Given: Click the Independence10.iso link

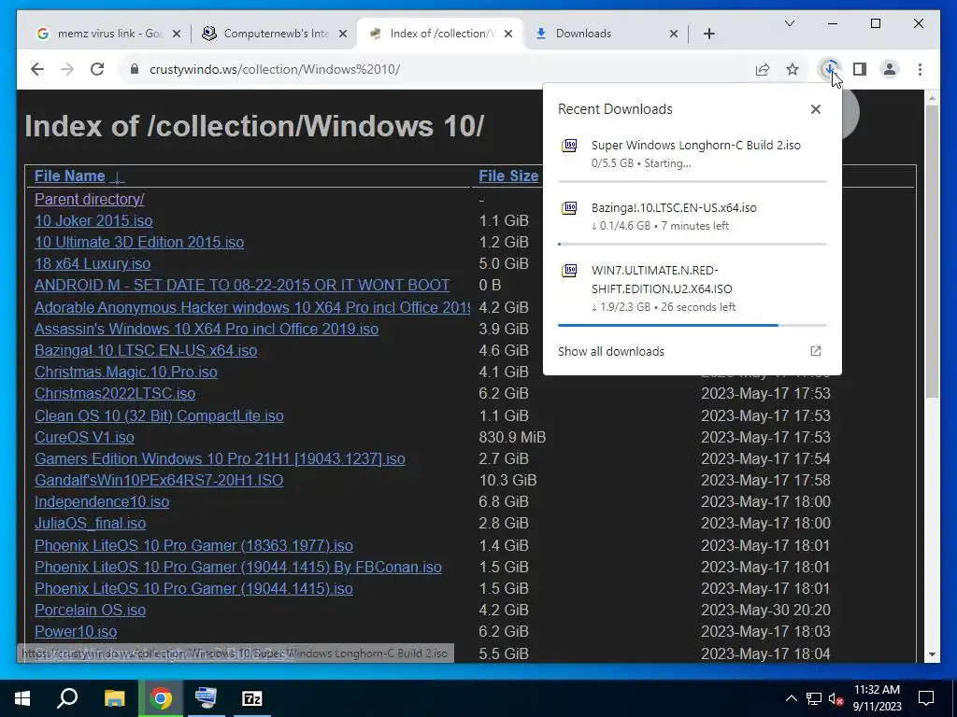Looking at the screenshot, I should pos(102,501).
